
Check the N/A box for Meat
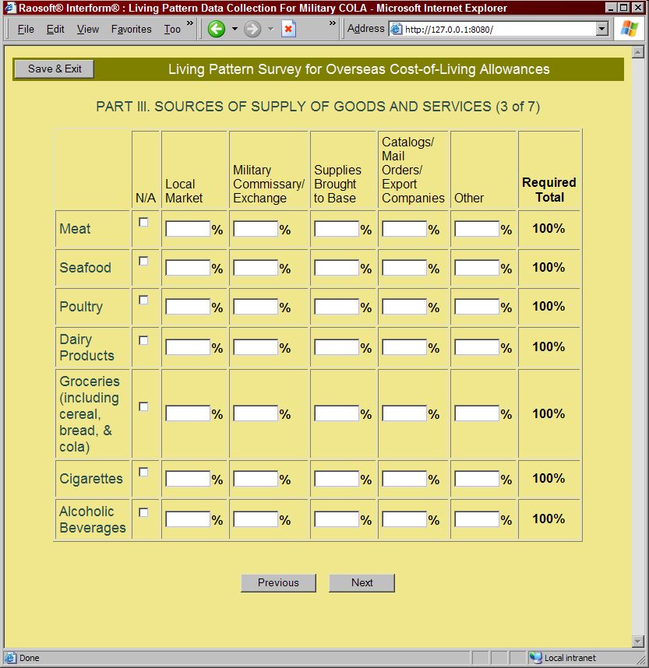(x=143, y=223)
